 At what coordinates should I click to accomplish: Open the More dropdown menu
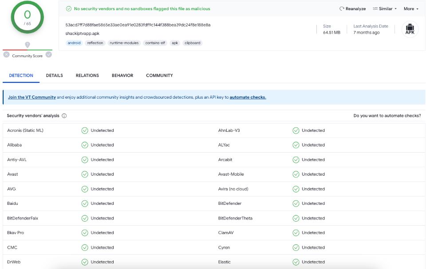pyautogui.click(x=411, y=9)
